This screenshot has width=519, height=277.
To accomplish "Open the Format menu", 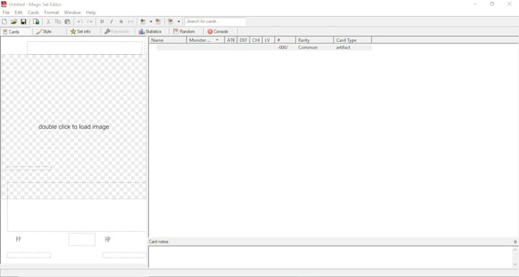I will pos(52,12).
